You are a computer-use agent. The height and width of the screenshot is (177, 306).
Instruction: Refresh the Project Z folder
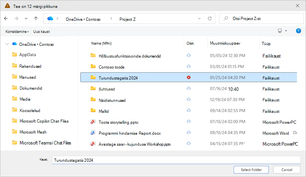pos(210,18)
